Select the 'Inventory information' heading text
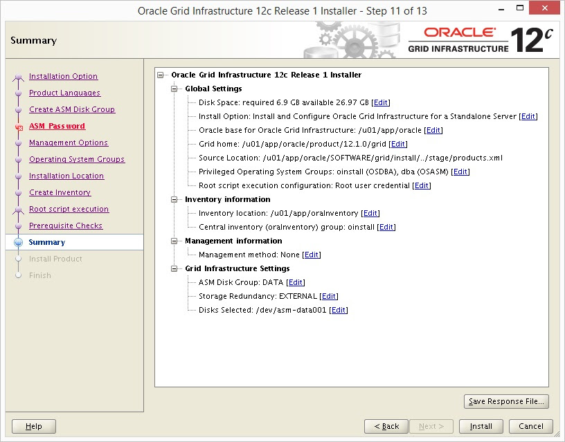 (x=227, y=199)
